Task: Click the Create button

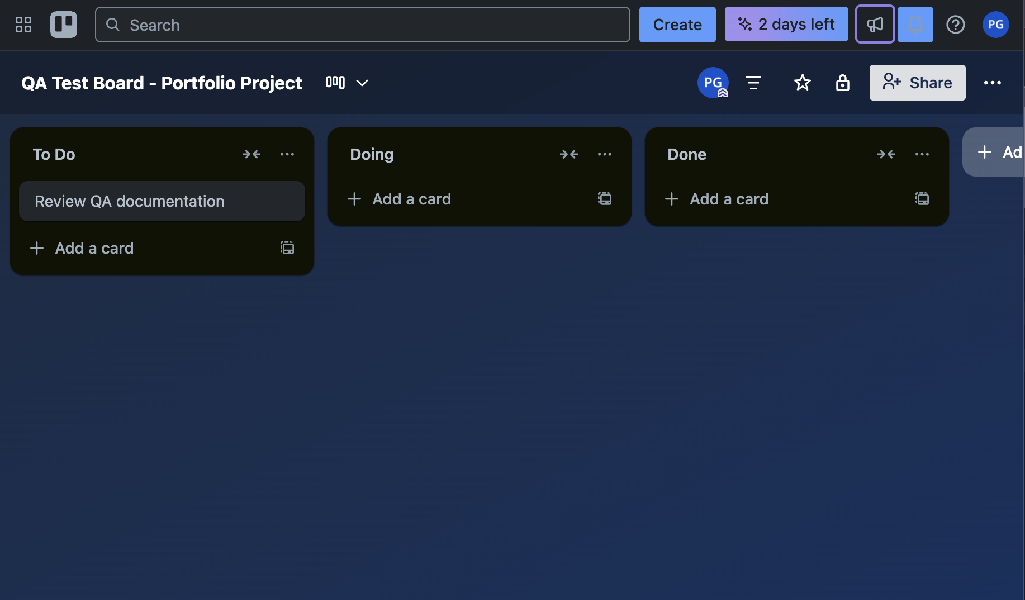Action: (677, 25)
